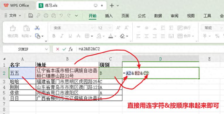The height and width of the screenshot is (114, 224).
Task: Click the Eraser clear icon
Action: tap(122, 36)
